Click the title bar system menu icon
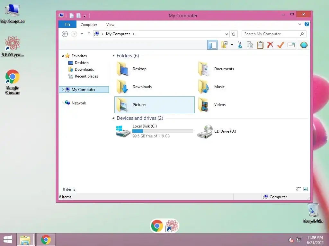 coord(61,15)
